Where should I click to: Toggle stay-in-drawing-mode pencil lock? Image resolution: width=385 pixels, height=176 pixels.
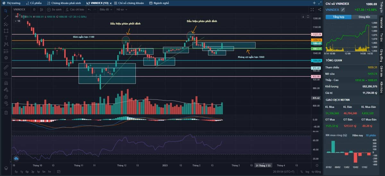[6, 90]
